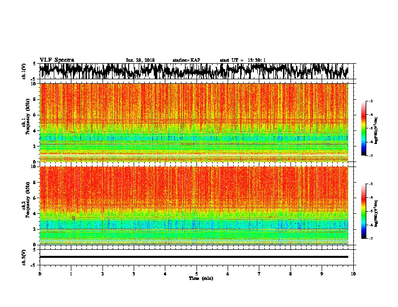This screenshot has width=398, height=307.
Task: Click the "4" tick on the time axis
Action: click(165, 274)
